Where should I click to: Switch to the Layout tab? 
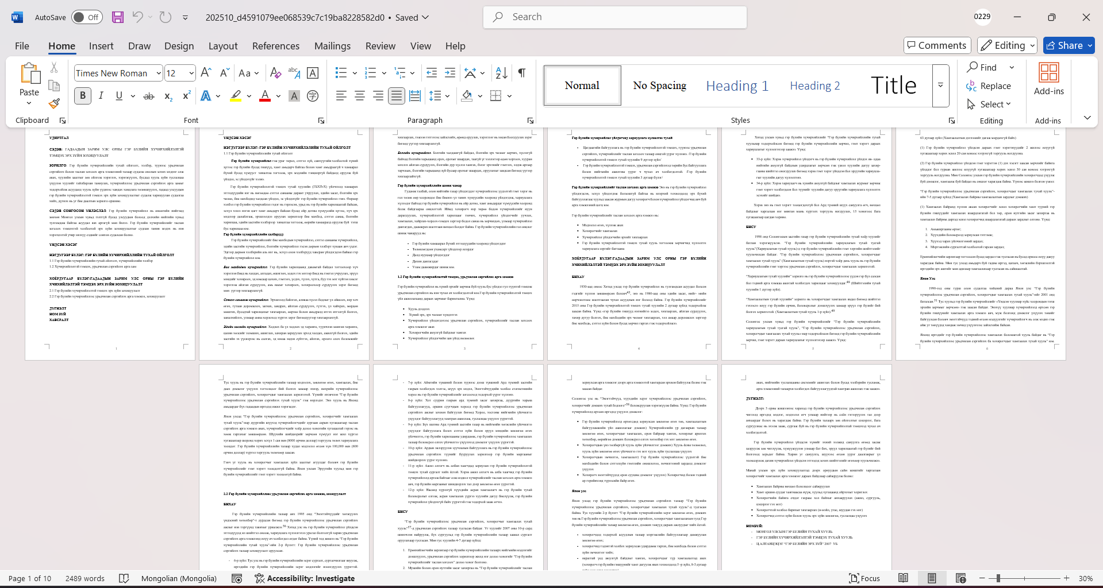point(222,46)
